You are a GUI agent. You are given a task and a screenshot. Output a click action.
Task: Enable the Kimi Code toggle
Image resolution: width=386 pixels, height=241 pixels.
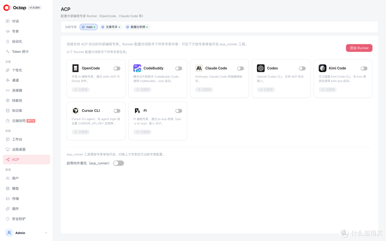364,68
